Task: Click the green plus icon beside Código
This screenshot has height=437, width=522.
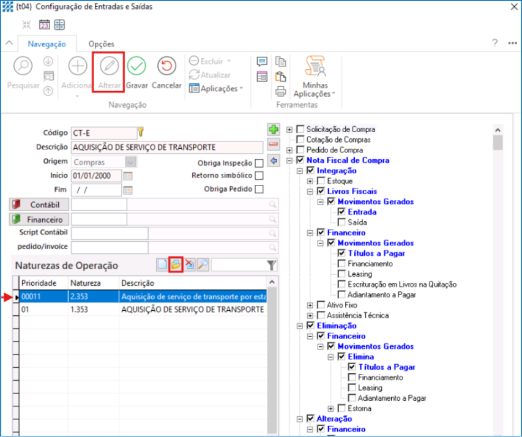Action: coord(274,130)
